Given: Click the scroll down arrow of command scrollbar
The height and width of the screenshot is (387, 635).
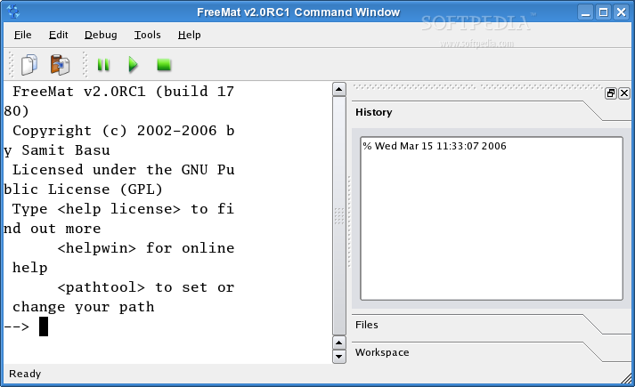Looking at the screenshot, I should tap(339, 357).
